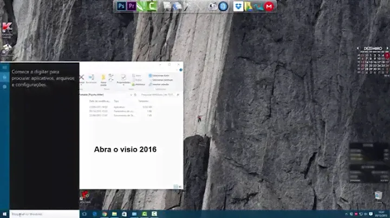Image resolution: width=390 pixels, height=218 pixels.
Task: Launch Photoshop from the top dock
Action: point(121,6)
